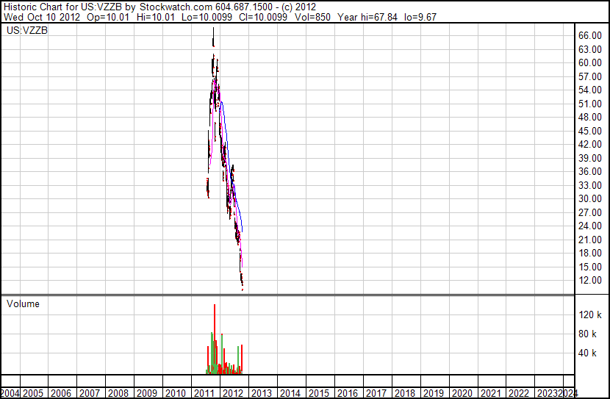This screenshot has height=399, width=610.
Task: Click the 120 k volume axis label
Action: pyautogui.click(x=591, y=315)
